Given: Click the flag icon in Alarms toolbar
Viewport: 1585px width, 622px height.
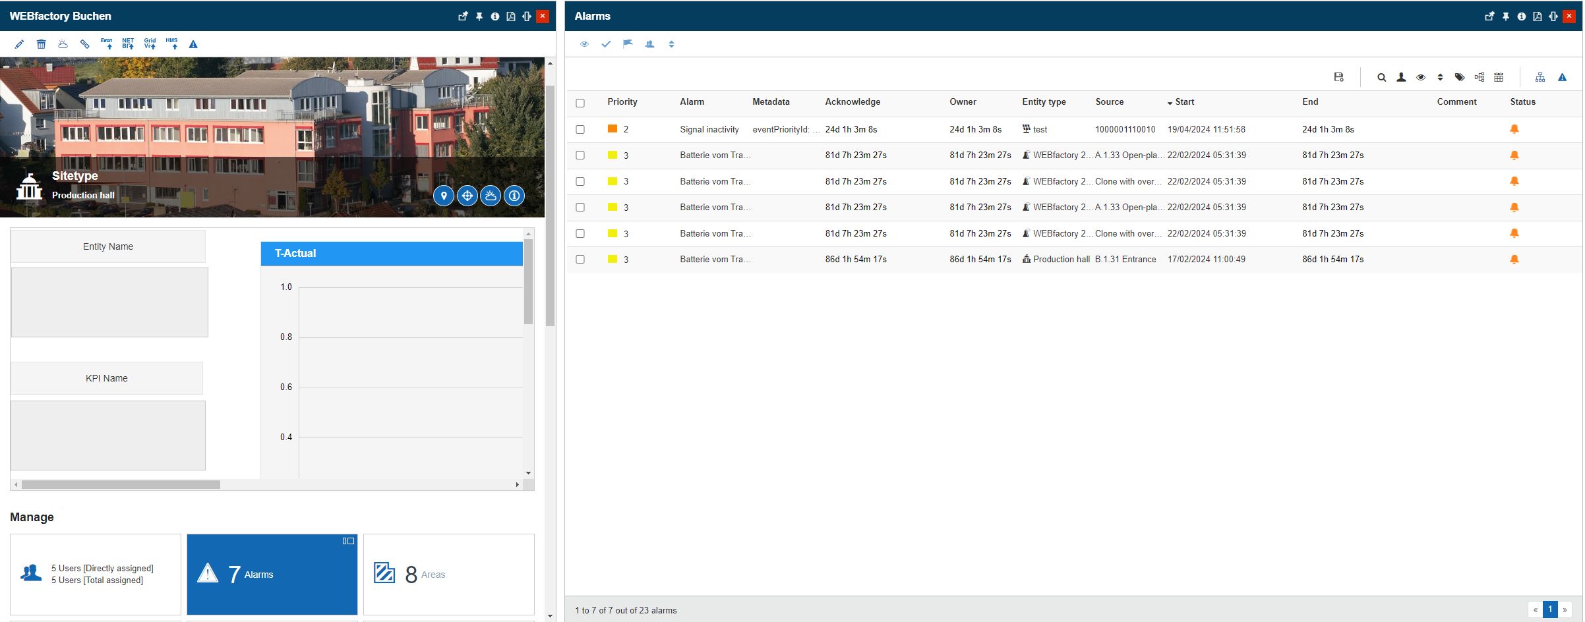Looking at the screenshot, I should (x=628, y=44).
